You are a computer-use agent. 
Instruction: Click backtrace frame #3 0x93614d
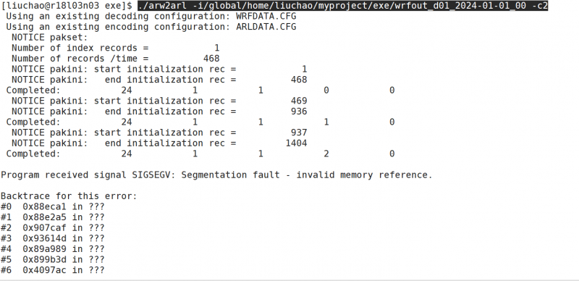click(52, 238)
